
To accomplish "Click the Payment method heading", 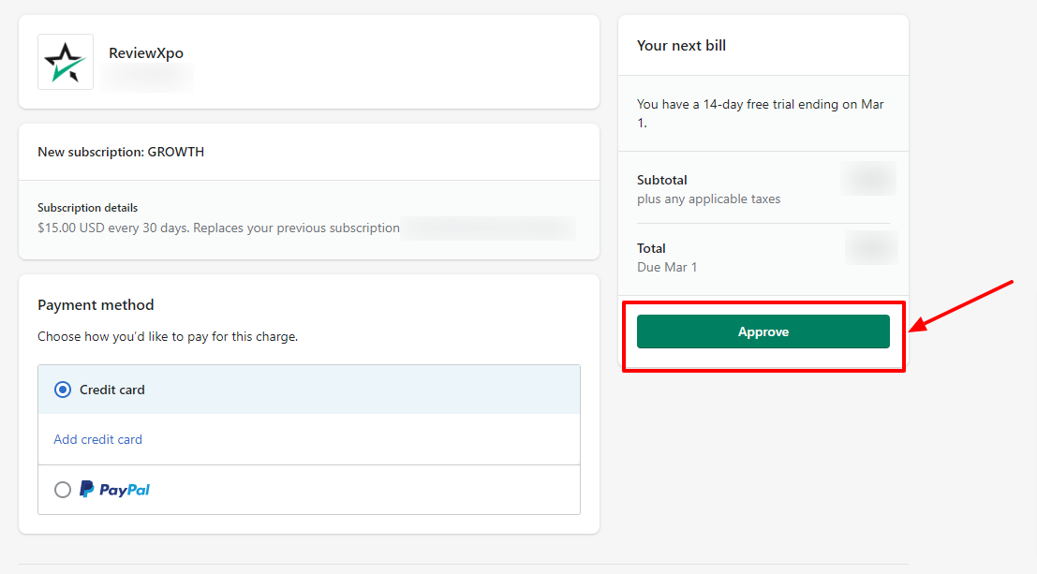I will click(x=96, y=305).
